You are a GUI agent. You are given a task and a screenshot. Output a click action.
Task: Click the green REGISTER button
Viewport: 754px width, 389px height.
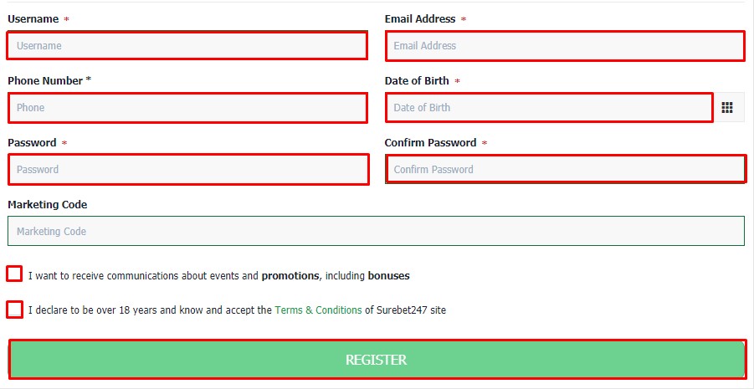click(x=377, y=359)
